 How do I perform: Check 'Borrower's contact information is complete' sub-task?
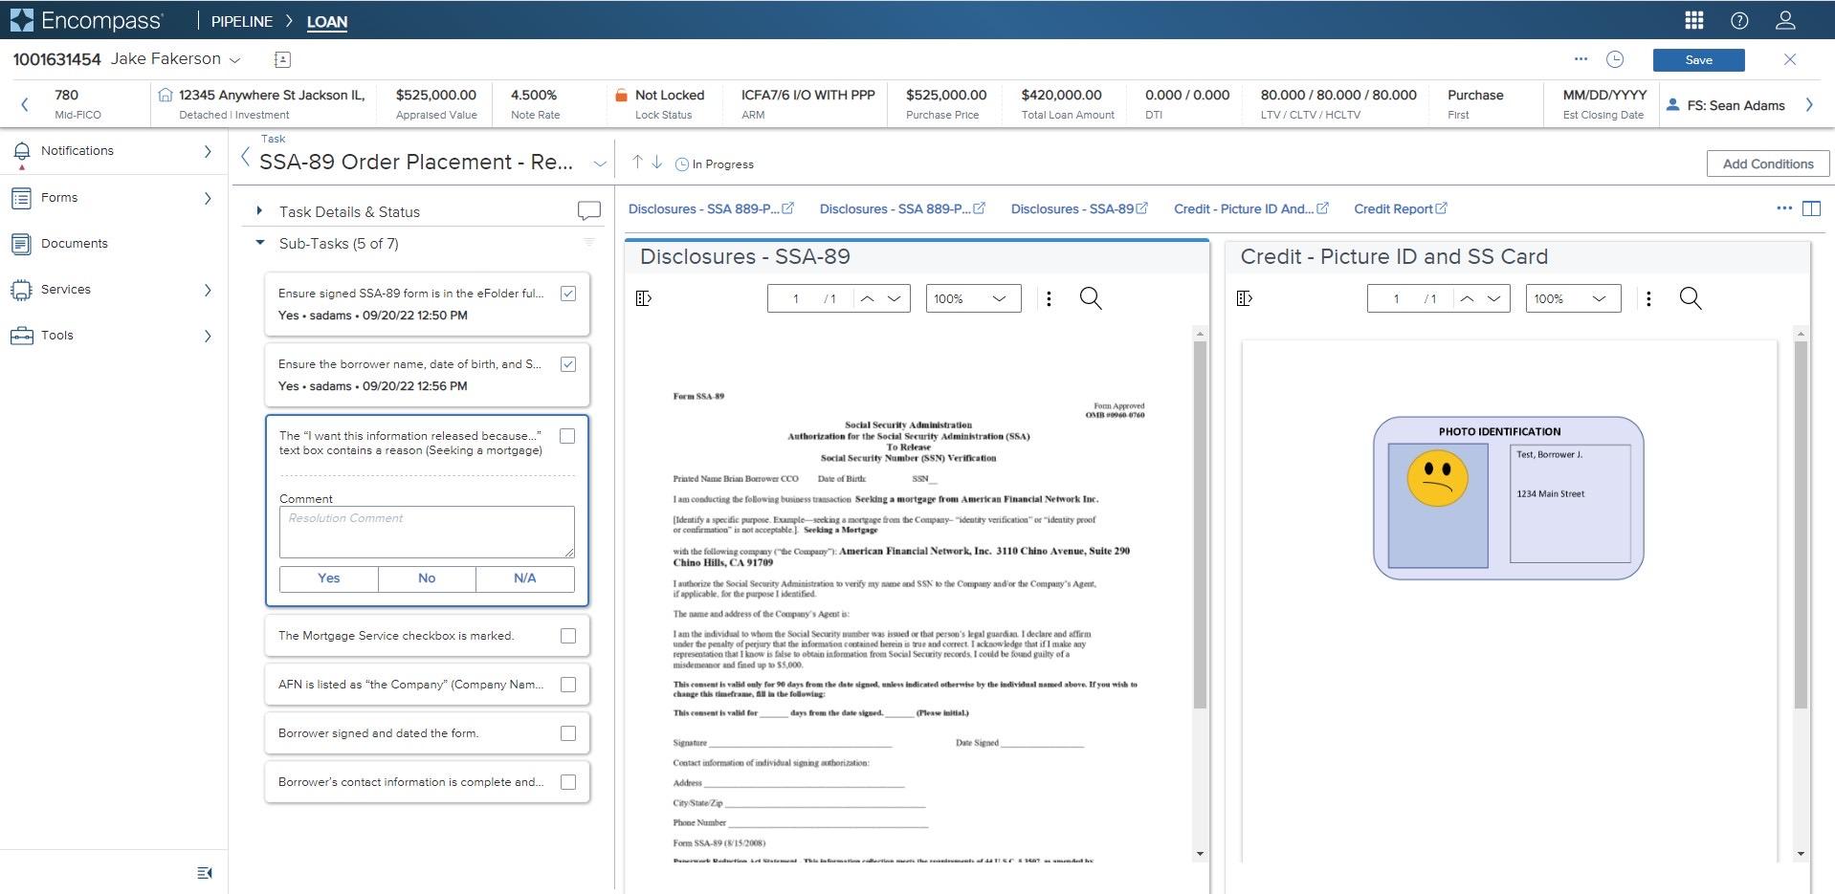pyautogui.click(x=568, y=782)
